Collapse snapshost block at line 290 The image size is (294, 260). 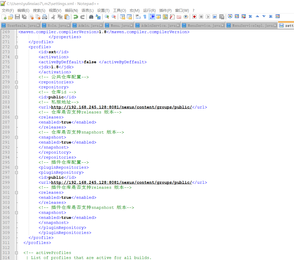[x=17, y=137]
